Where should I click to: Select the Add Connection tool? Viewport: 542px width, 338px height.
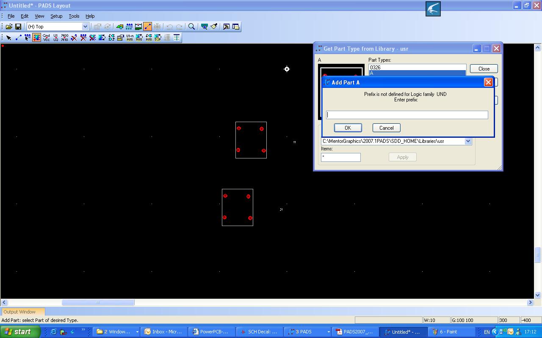(18, 38)
